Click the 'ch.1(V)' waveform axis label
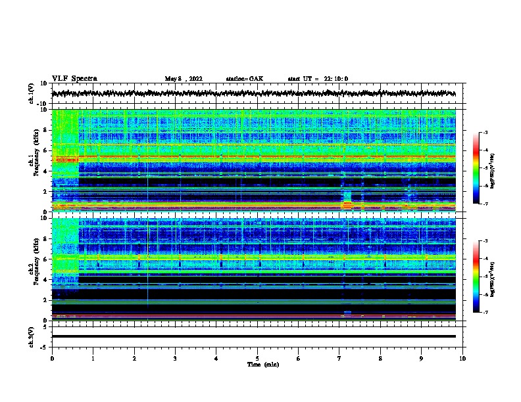 tap(32, 93)
